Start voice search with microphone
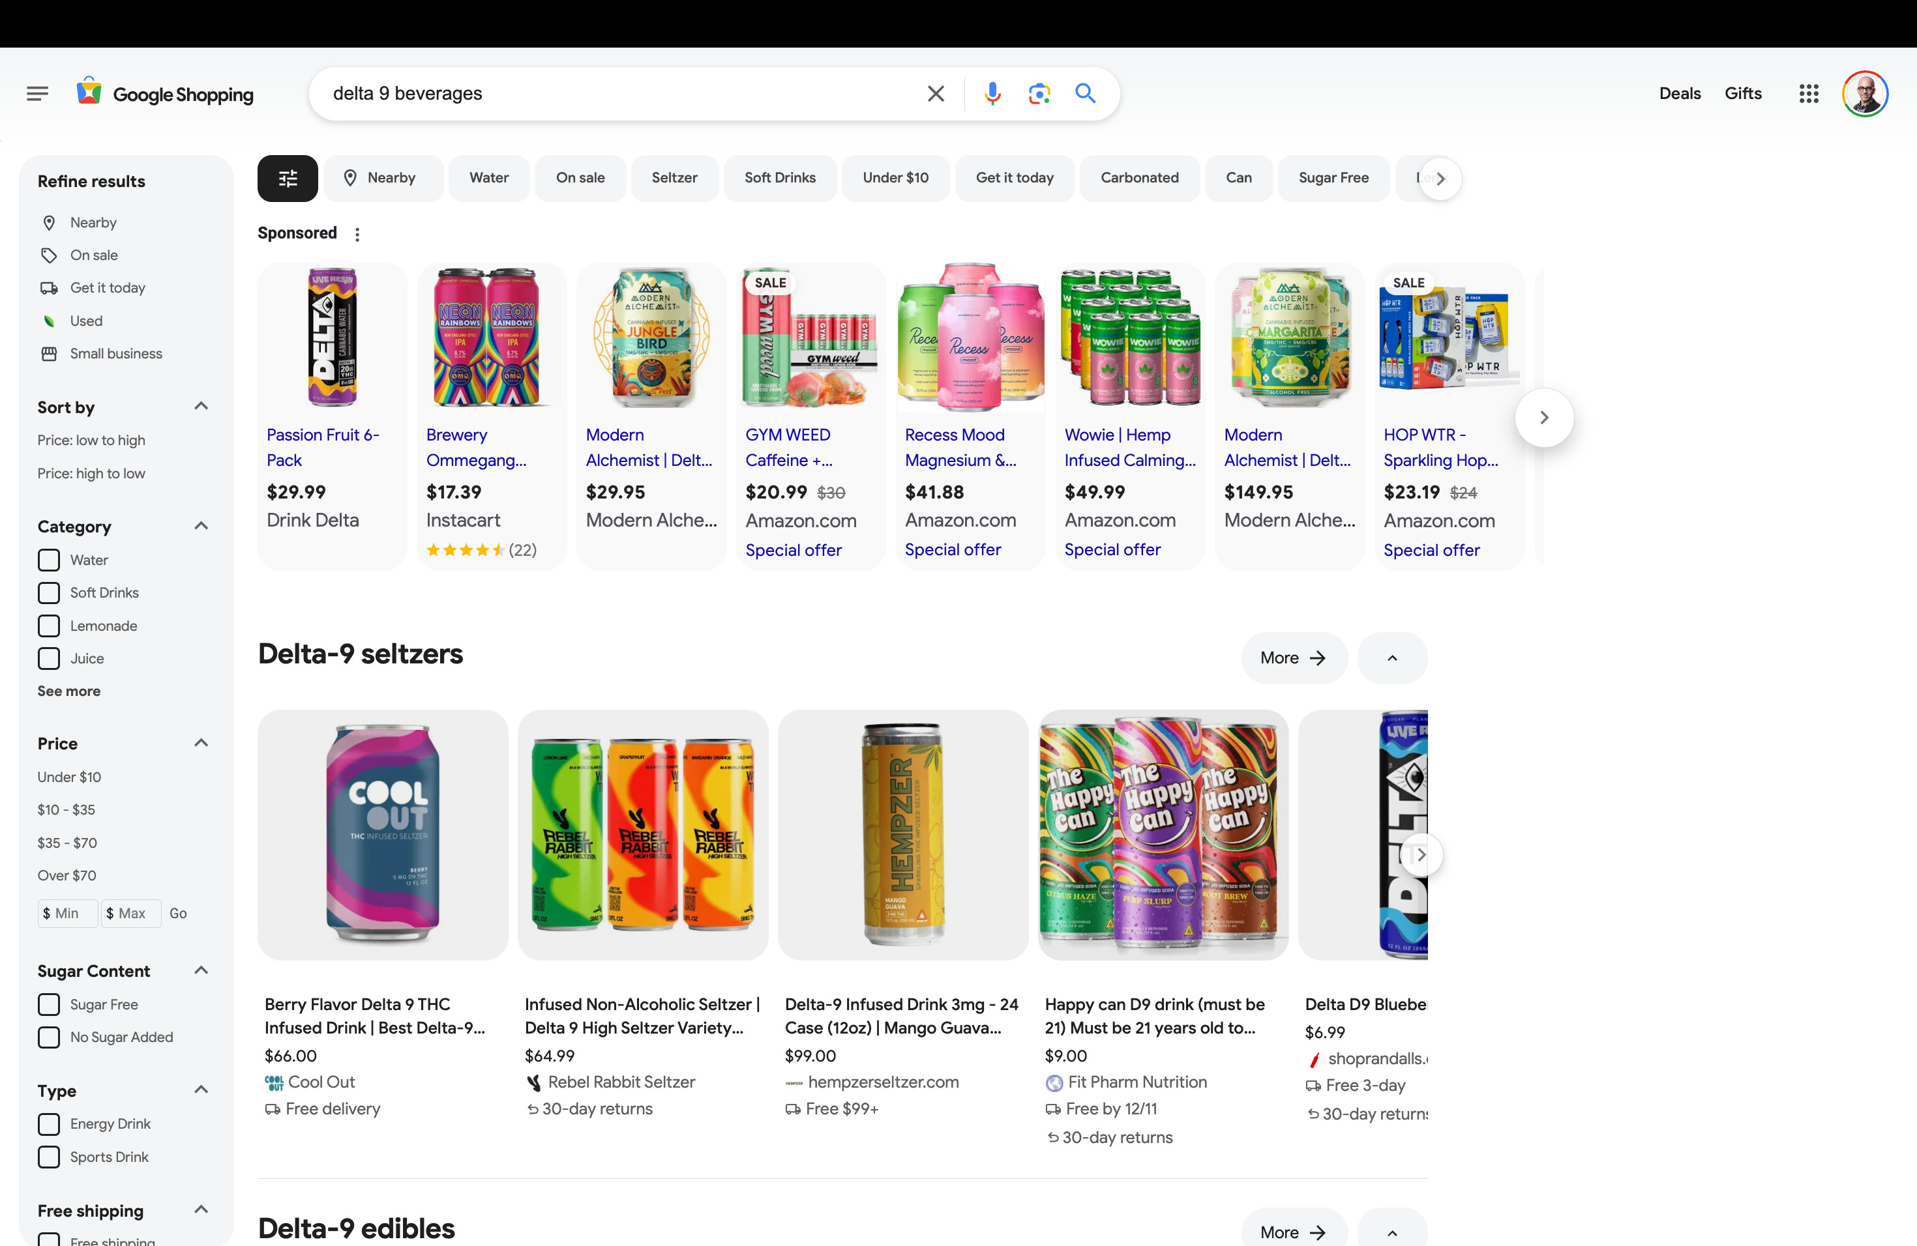The height and width of the screenshot is (1246, 1917). [992, 94]
